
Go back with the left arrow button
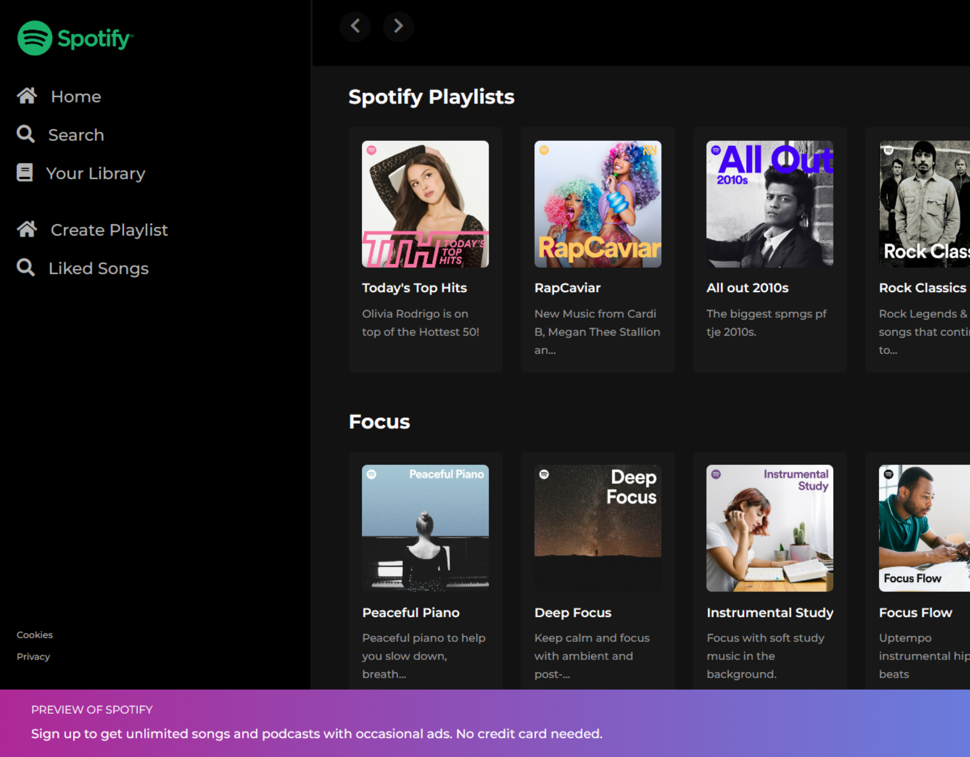point(355,26)
